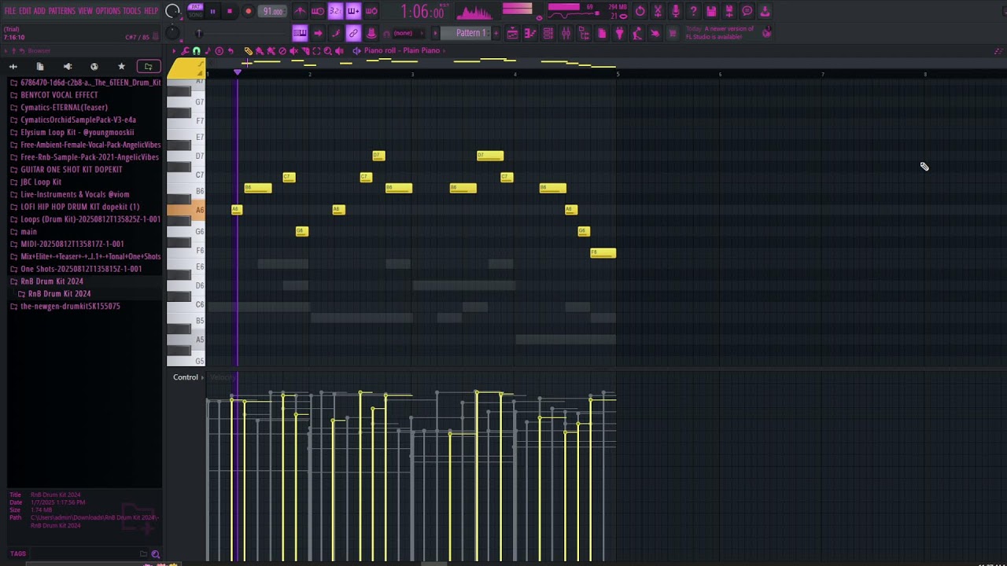Select the piano roll delete tool
This screenshot has height=566, width=1007.
pyautogui.click(x=282, y=51)
